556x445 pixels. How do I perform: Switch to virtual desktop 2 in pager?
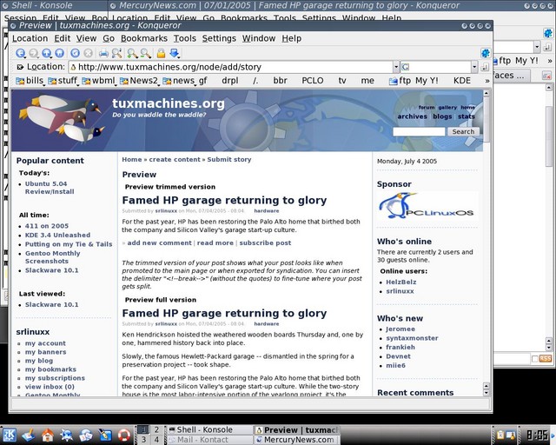click(x=156, y=429)
